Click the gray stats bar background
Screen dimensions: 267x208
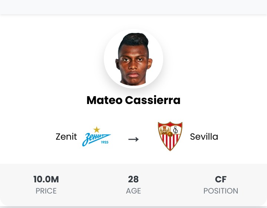133,185
